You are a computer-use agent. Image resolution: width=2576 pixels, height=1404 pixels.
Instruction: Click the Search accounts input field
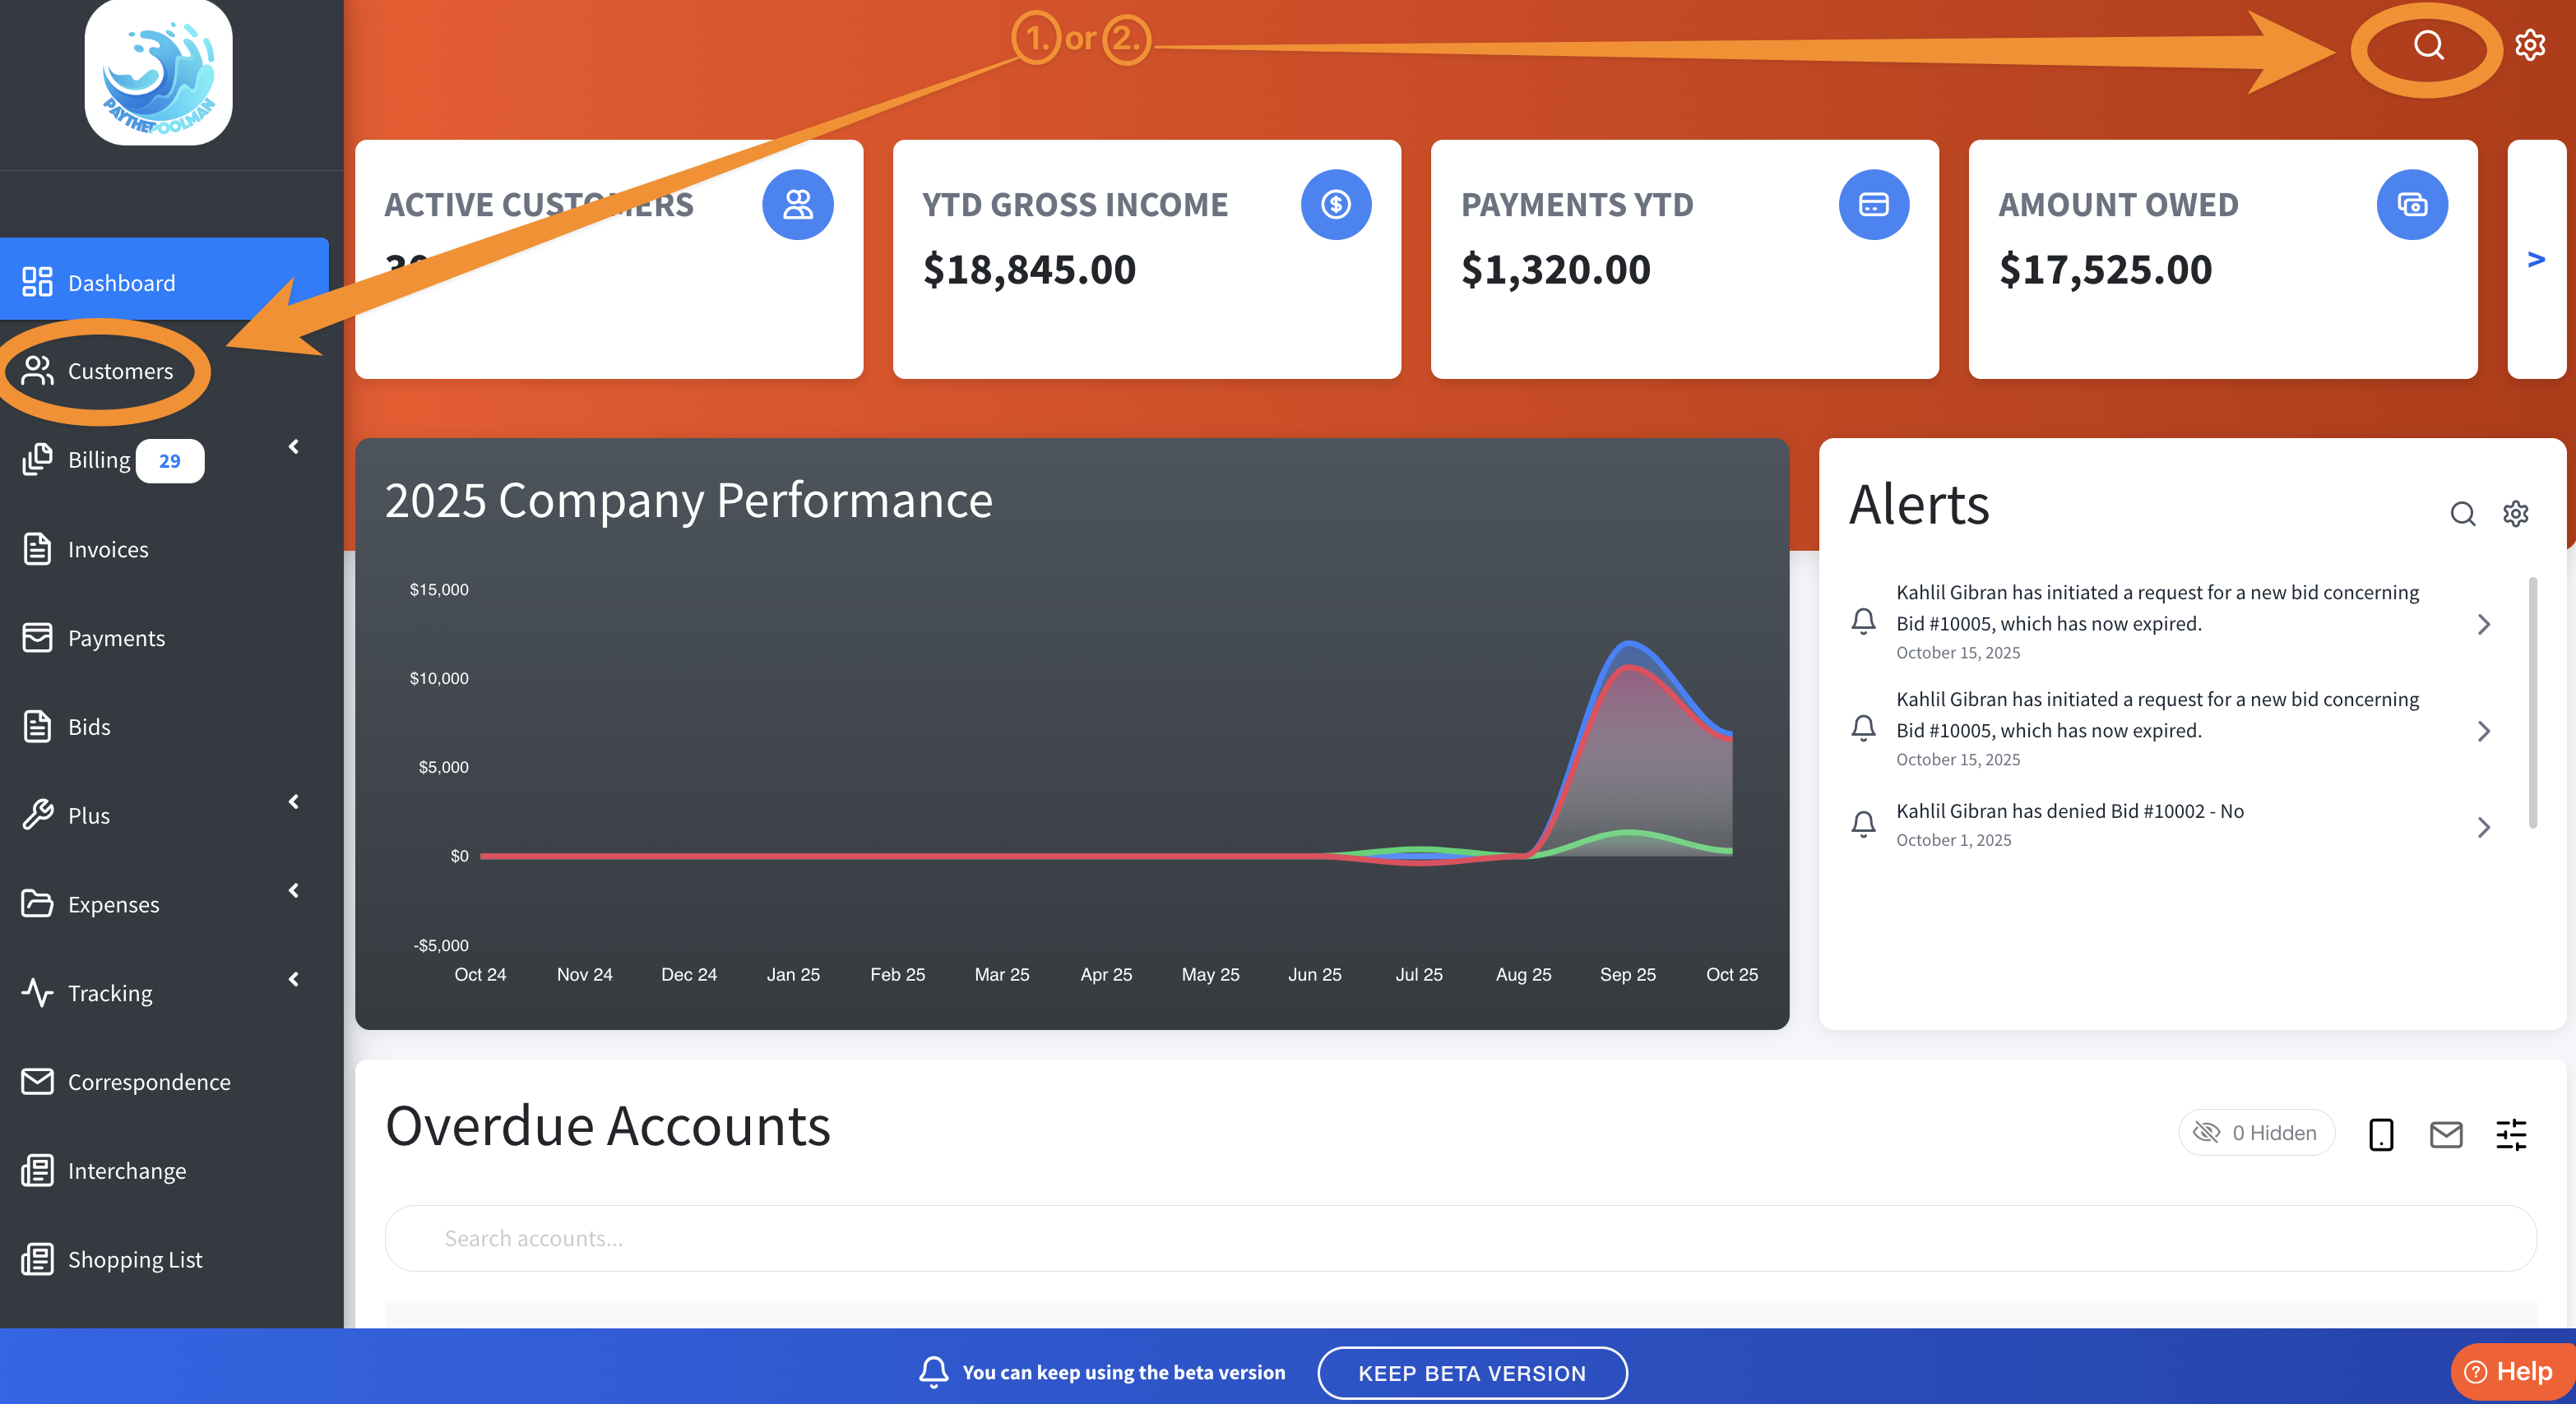point(1460,1238)
